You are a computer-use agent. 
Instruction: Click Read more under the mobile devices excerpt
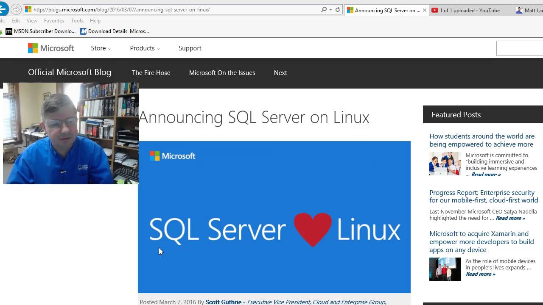point(481,274)
